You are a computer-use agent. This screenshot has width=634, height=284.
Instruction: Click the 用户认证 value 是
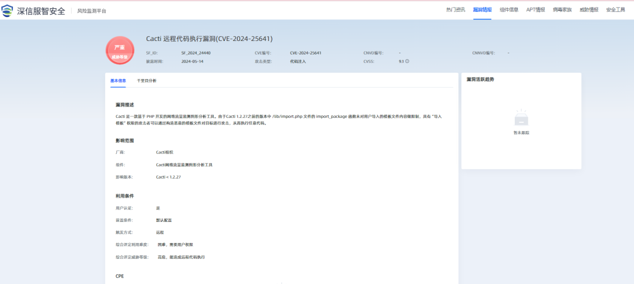(158, 208)
